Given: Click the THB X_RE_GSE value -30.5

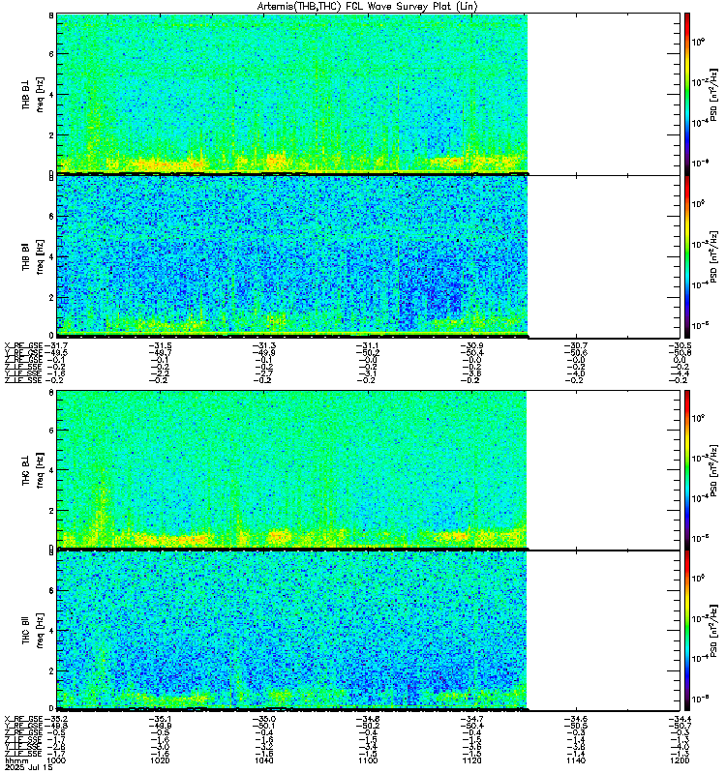Looking at the screenshot, I should [x=680, y=345].
